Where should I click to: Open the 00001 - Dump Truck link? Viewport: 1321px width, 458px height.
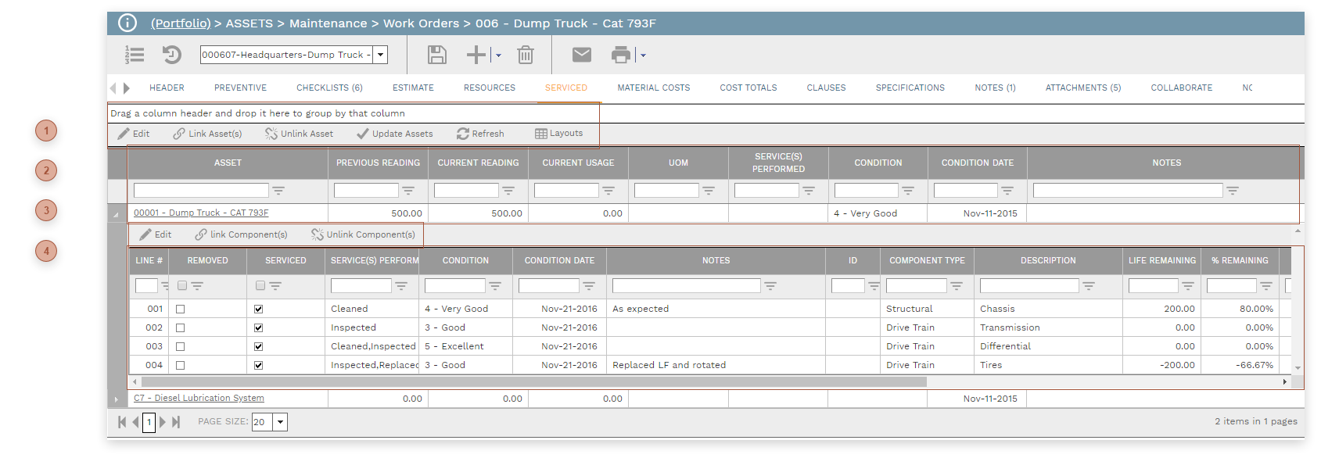pyautogui.click(x=201, y=213)
